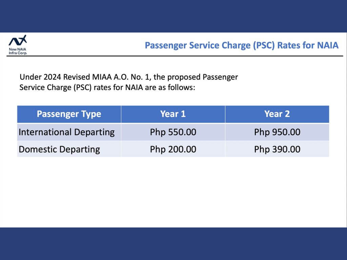Click the 'New NAIA Infra Corp.' logo text

[18, 51]
